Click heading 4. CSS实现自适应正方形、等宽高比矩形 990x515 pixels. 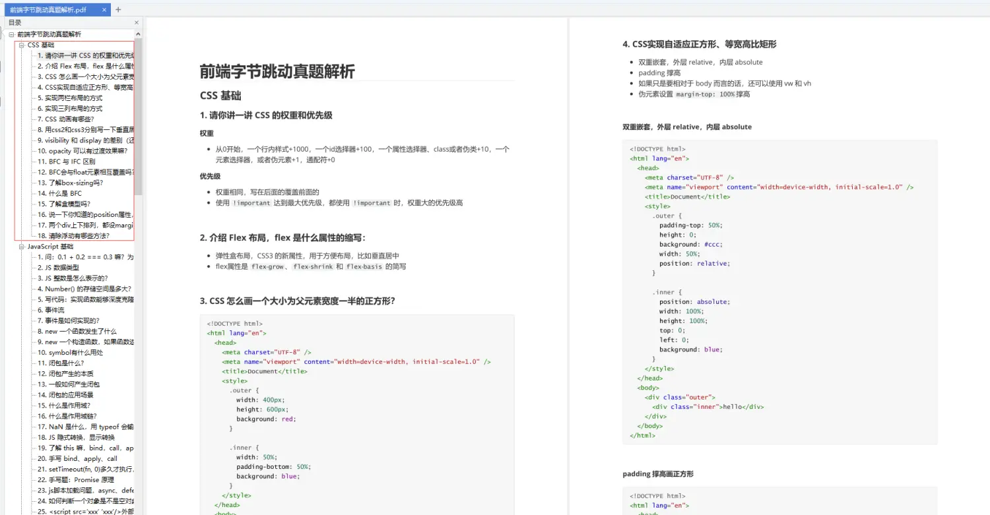700,44
